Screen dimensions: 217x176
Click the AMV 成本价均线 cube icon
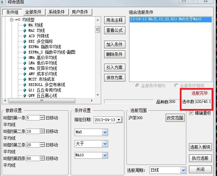25,74
